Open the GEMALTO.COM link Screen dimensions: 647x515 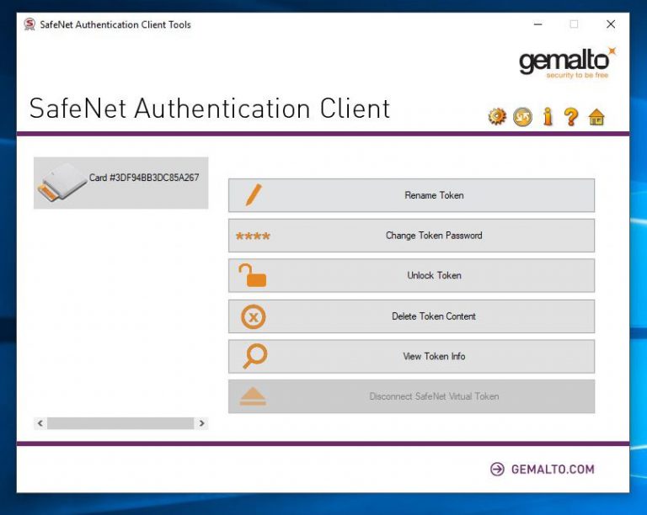(543, 470)
